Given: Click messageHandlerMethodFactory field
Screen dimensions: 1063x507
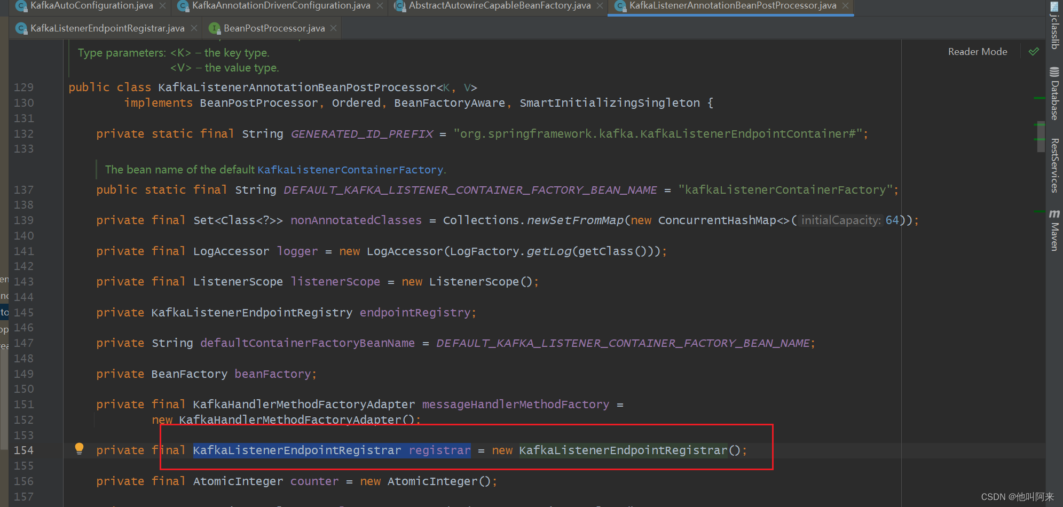Looking at the screenshot, I should tap(516, 405).
